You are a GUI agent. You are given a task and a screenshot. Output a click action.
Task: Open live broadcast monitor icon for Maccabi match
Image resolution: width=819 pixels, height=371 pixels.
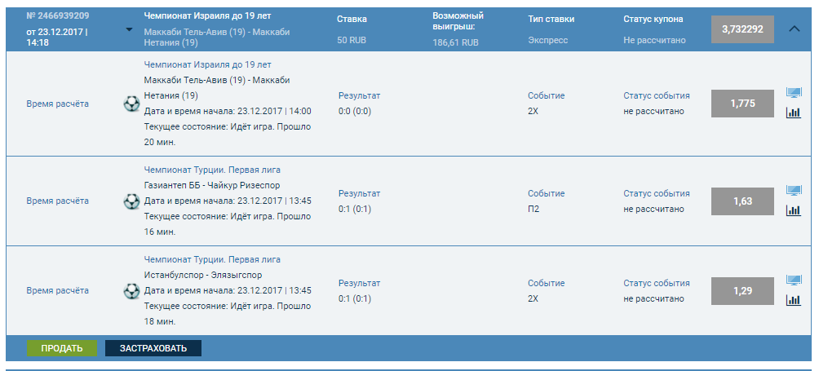(x=793, y=93)
